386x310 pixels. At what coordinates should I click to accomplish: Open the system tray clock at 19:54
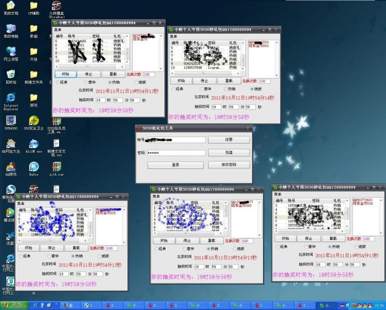[x=378, y=306]
